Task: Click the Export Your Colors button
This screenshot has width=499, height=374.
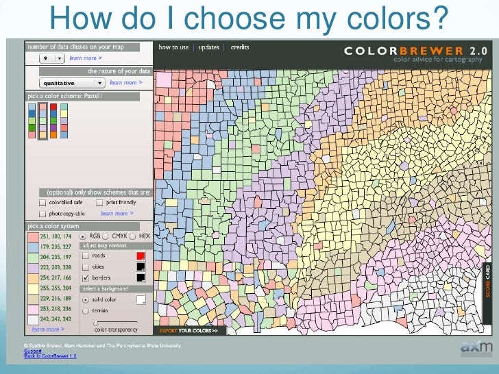Action: [x=189, y=330]
